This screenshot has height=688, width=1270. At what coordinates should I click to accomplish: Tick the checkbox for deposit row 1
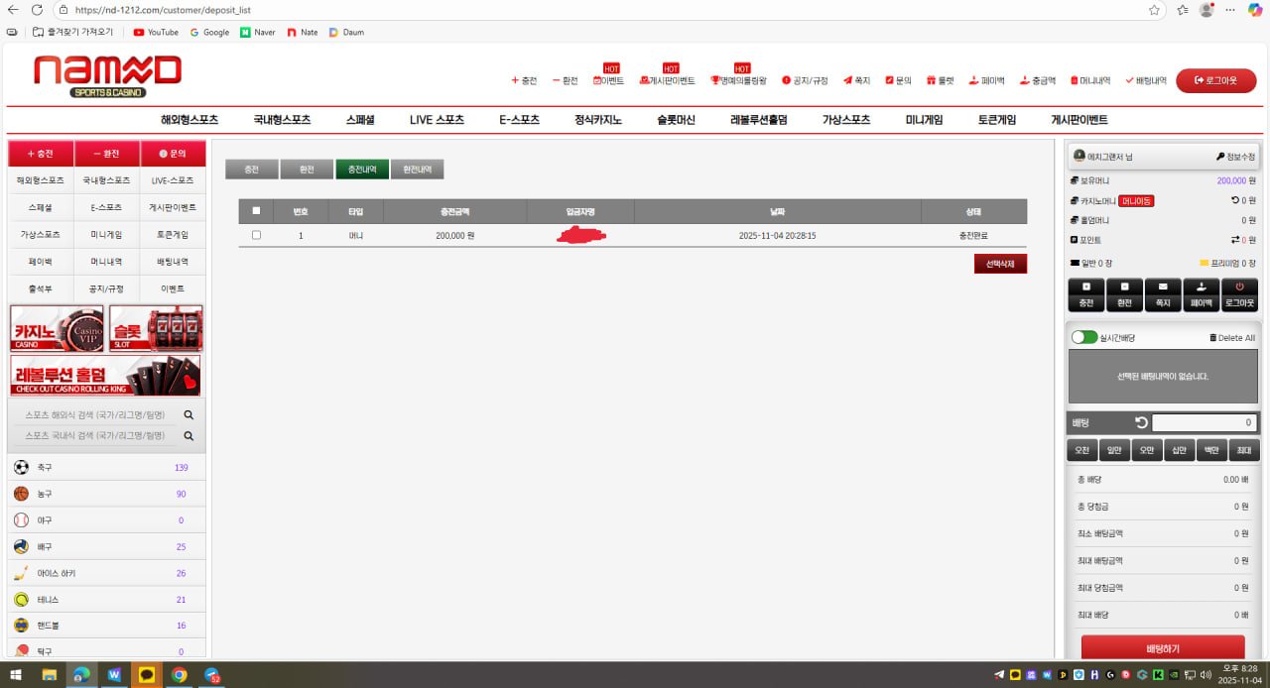257,235
